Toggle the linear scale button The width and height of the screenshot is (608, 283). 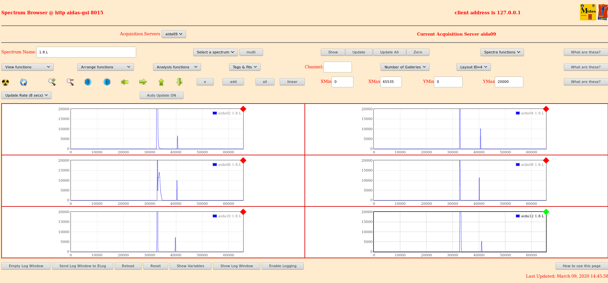(x=292, y=82)
